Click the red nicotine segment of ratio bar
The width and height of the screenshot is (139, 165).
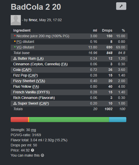click(19, 120)
